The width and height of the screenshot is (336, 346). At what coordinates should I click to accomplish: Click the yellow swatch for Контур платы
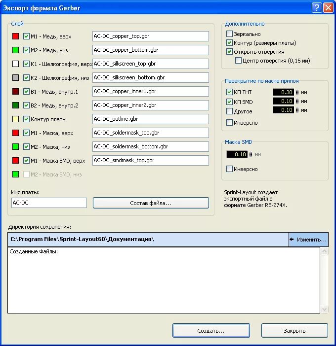(x=15, y=119)
